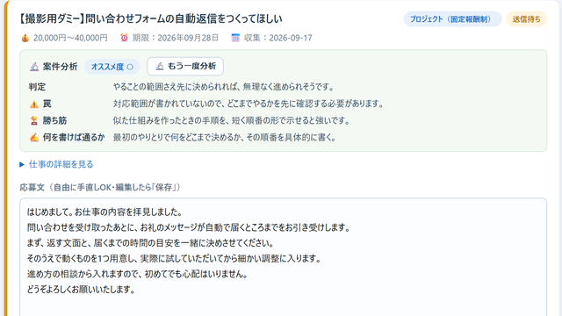
Task: Click the writing hand icon beside 何を書けば通るか
Action: pos(34,138)
